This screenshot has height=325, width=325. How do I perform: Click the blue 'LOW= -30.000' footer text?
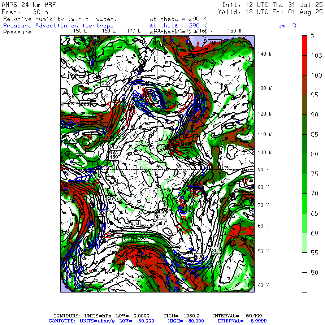tap(136, 321)
